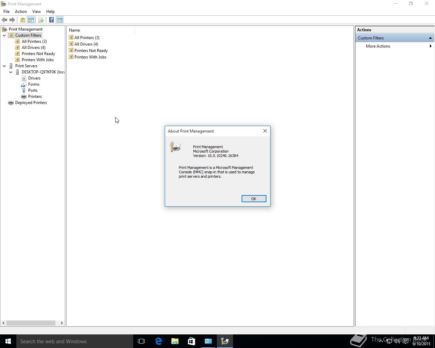Expand More Actions submenu arrow

click(x=431, y=46)
